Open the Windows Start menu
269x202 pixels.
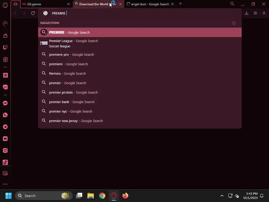point(8,196)
